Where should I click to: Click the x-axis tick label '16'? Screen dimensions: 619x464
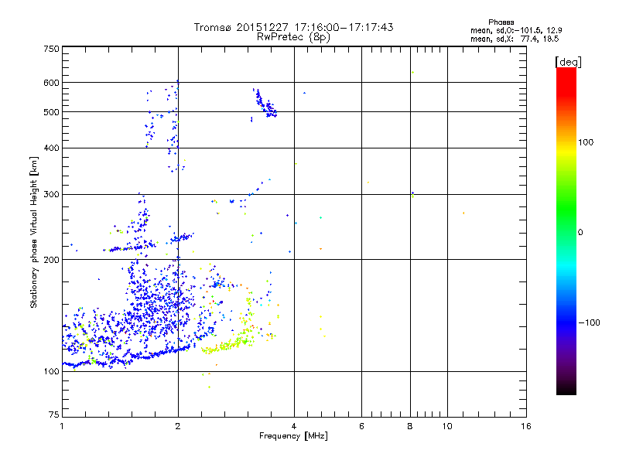[526, 426]
